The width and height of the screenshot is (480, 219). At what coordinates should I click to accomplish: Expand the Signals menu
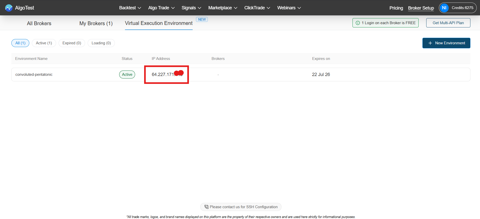point(191,8)
